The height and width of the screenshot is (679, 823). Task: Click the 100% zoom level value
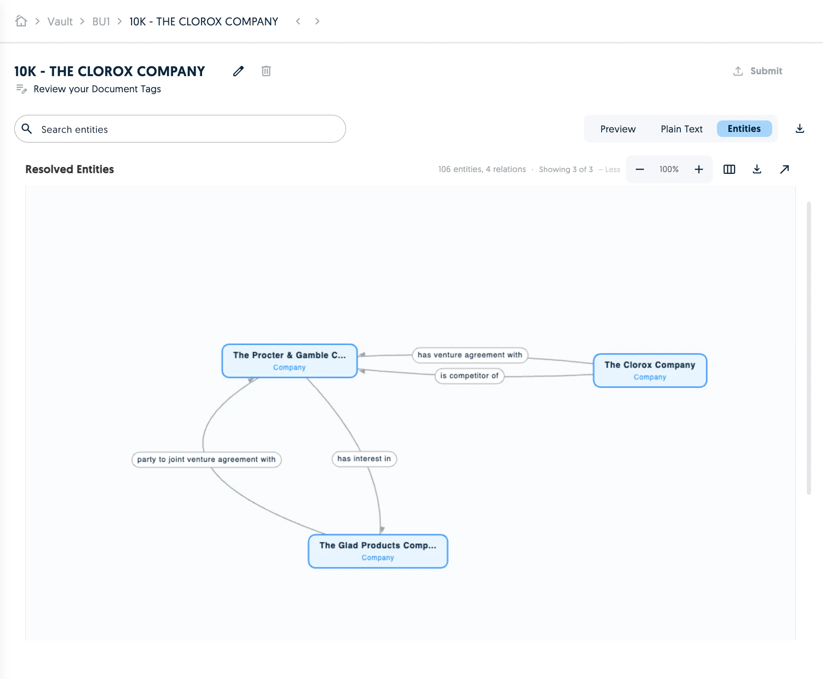point(669,169)
